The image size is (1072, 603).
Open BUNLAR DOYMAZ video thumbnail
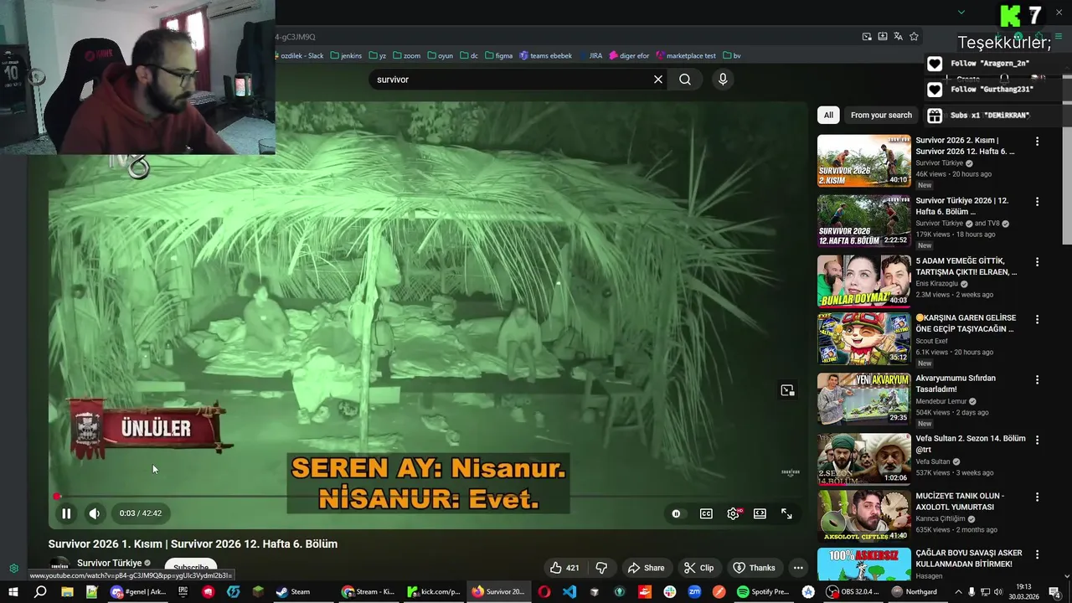pyautogui.click(x=863, y=281)
